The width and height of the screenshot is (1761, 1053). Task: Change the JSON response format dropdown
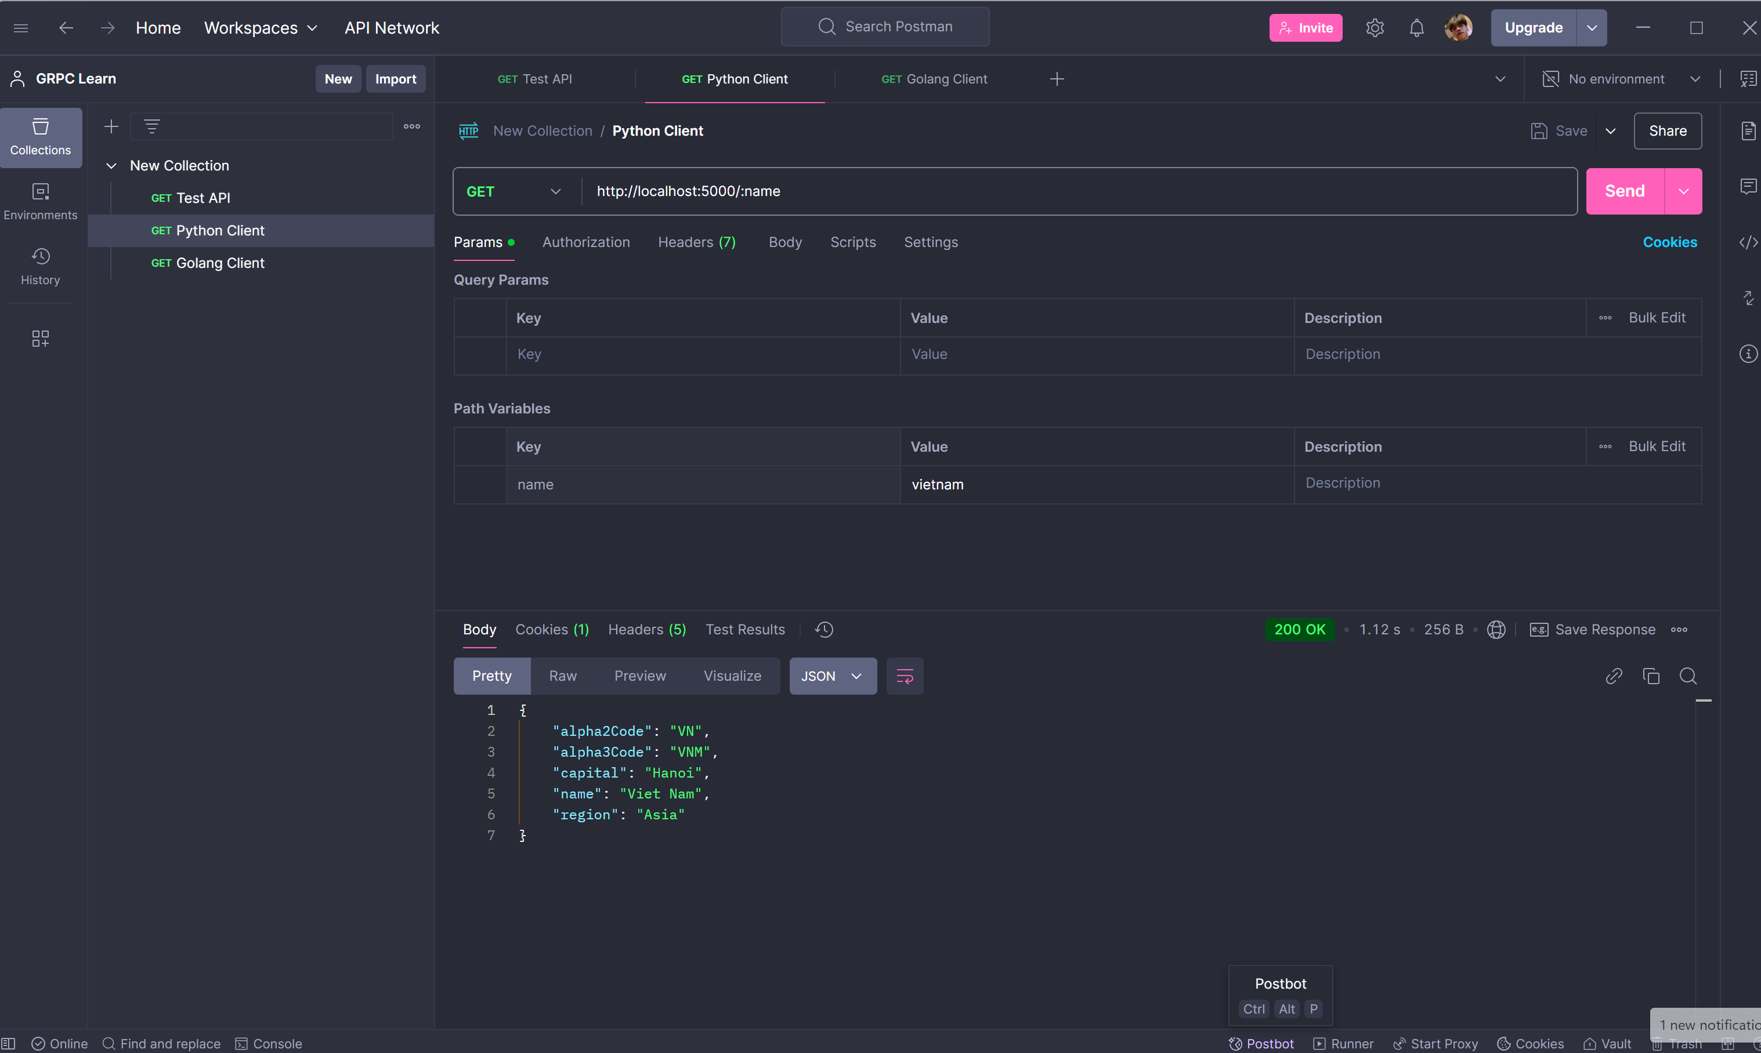[x=833, y=676]
